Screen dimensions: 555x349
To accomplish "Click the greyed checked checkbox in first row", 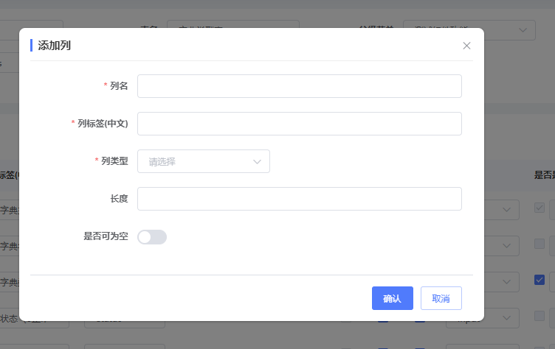I will [540, 208].
